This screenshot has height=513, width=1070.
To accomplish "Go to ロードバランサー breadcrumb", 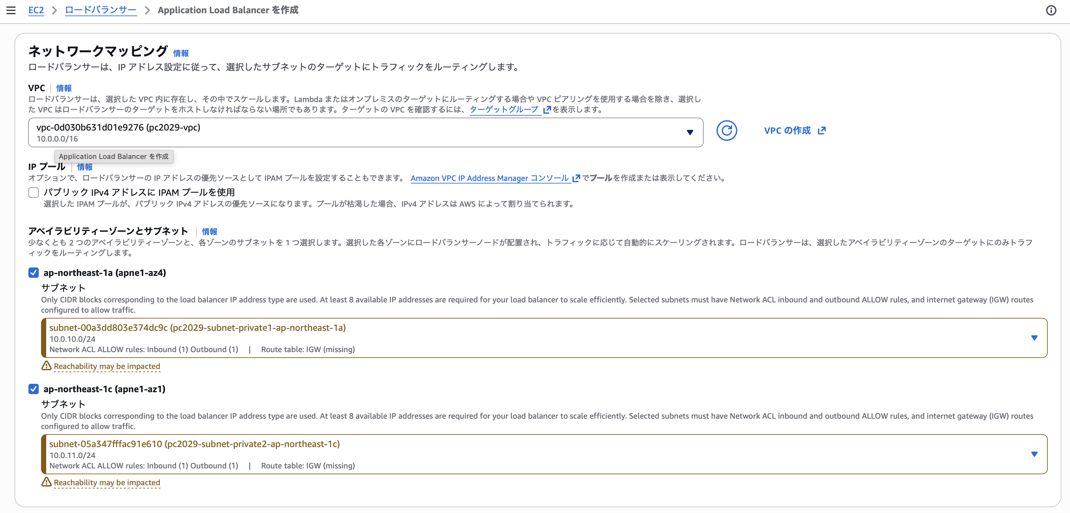I will pyautogui.click(x=101, y=10).
